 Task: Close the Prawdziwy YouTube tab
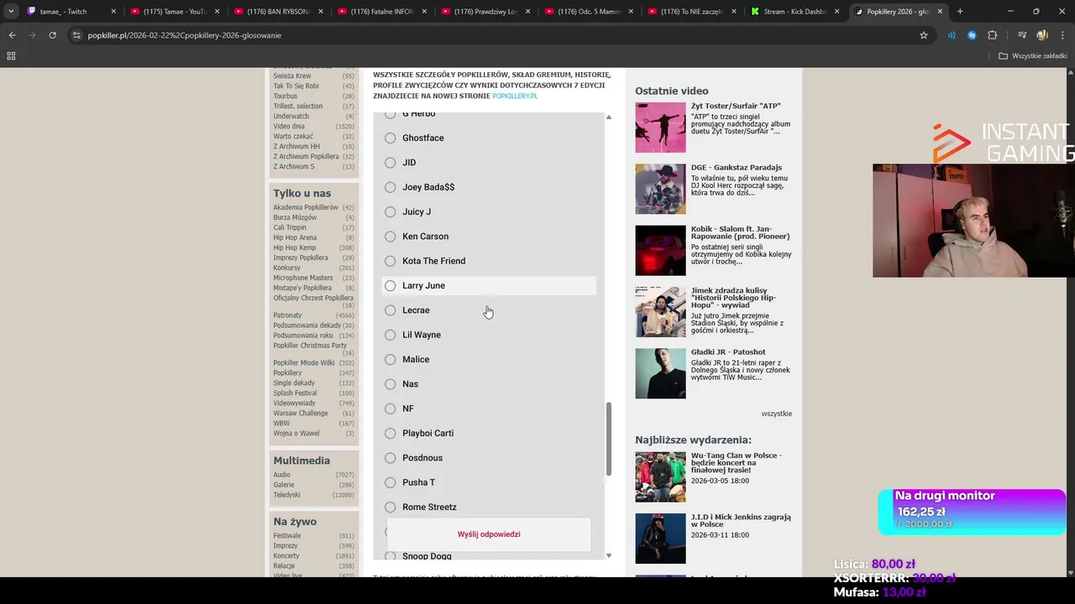[x=527, y=12]
